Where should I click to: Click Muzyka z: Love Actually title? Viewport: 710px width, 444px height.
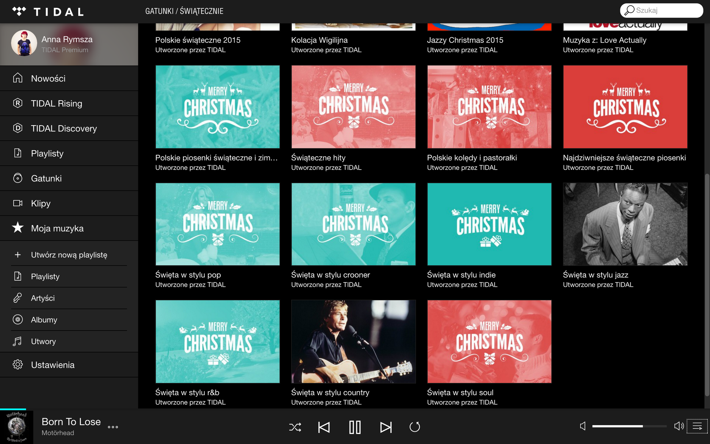[605, 40]
